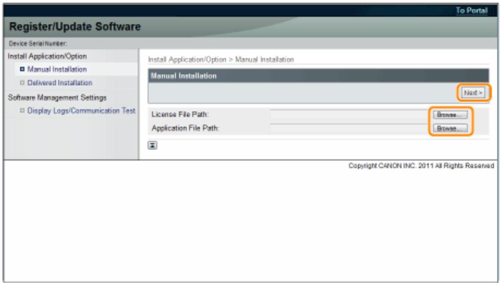This screenshot has width=500, height=283.
Task: Click the Application File Path input field
Action: pyautogui.click(x=350, y=128)
